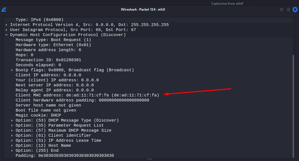299x161 pixels.
Task: Click the Wireshark shark fin icon
Action: (4, 9)
